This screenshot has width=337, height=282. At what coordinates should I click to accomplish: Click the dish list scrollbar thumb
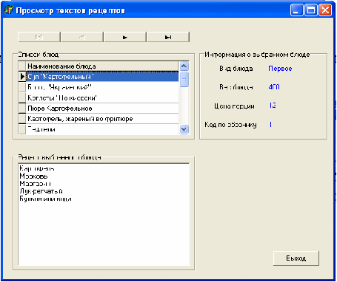[x=184, y=79]
